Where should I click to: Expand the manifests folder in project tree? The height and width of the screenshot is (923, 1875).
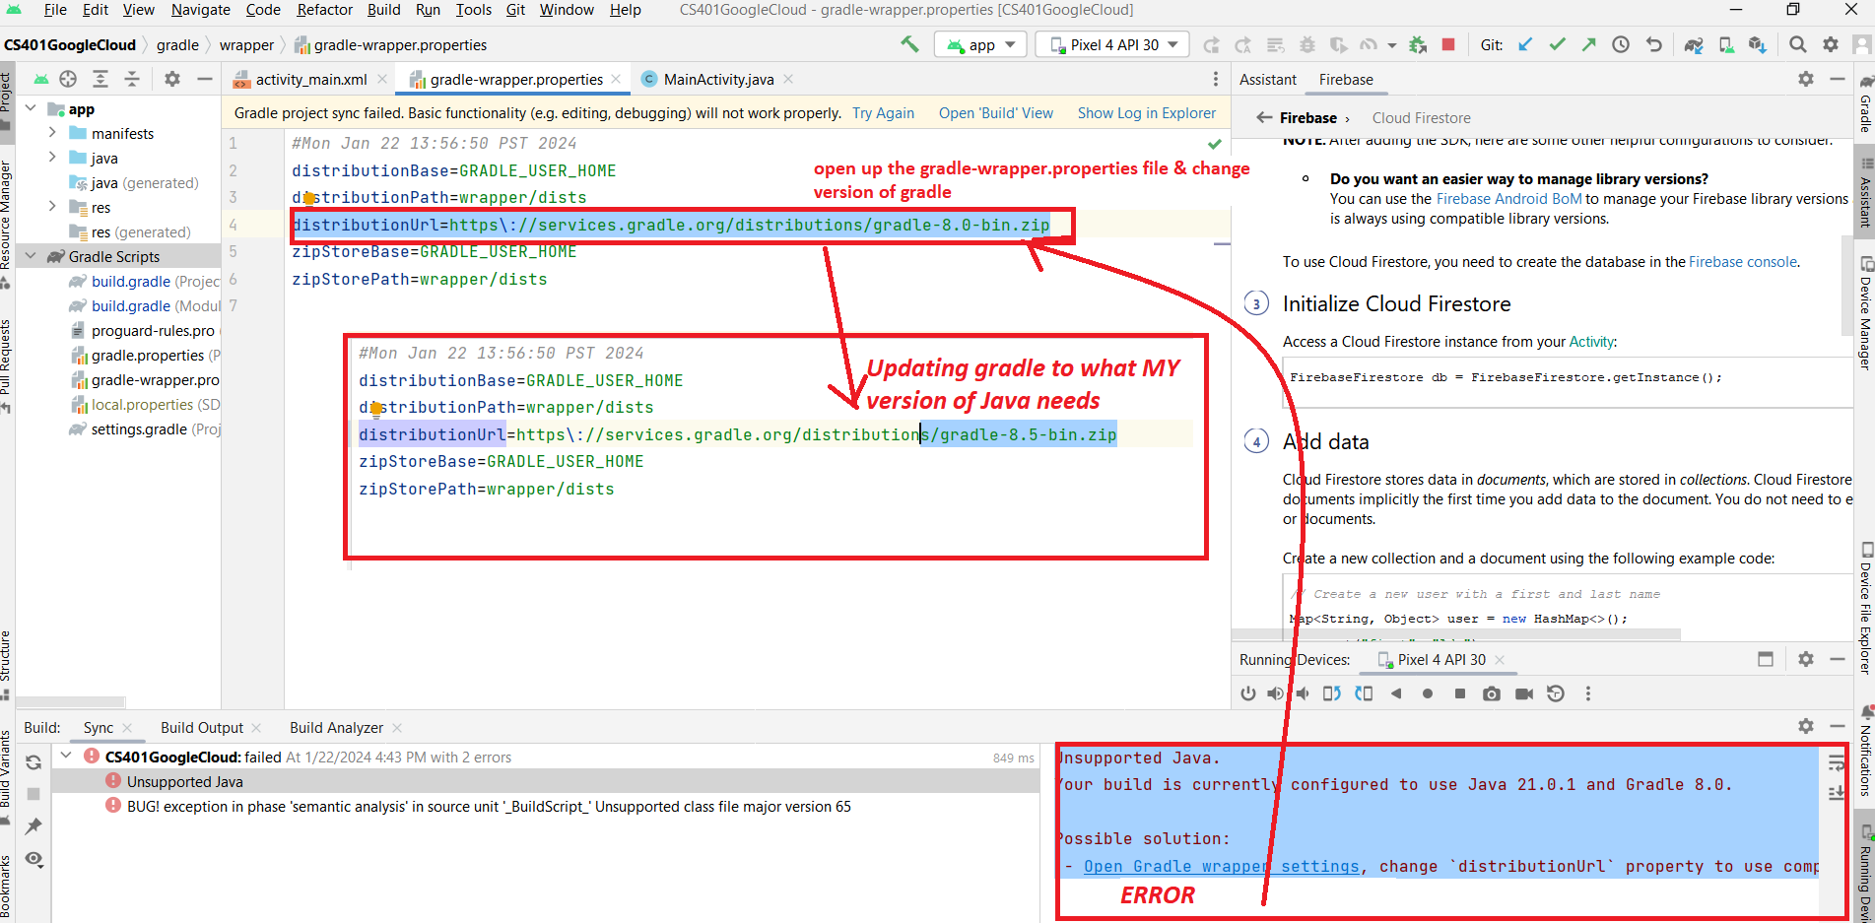tap(52, 133)
